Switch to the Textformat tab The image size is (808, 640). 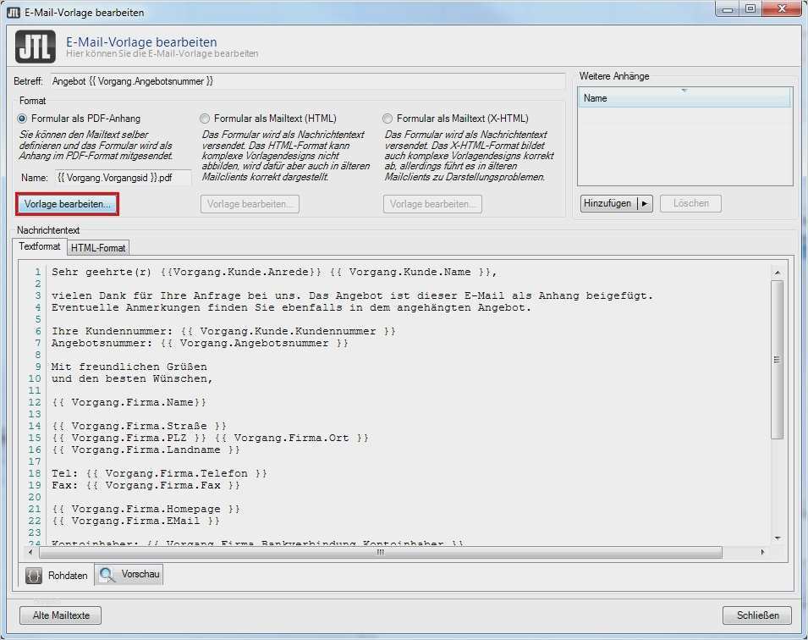coord(40,246)
